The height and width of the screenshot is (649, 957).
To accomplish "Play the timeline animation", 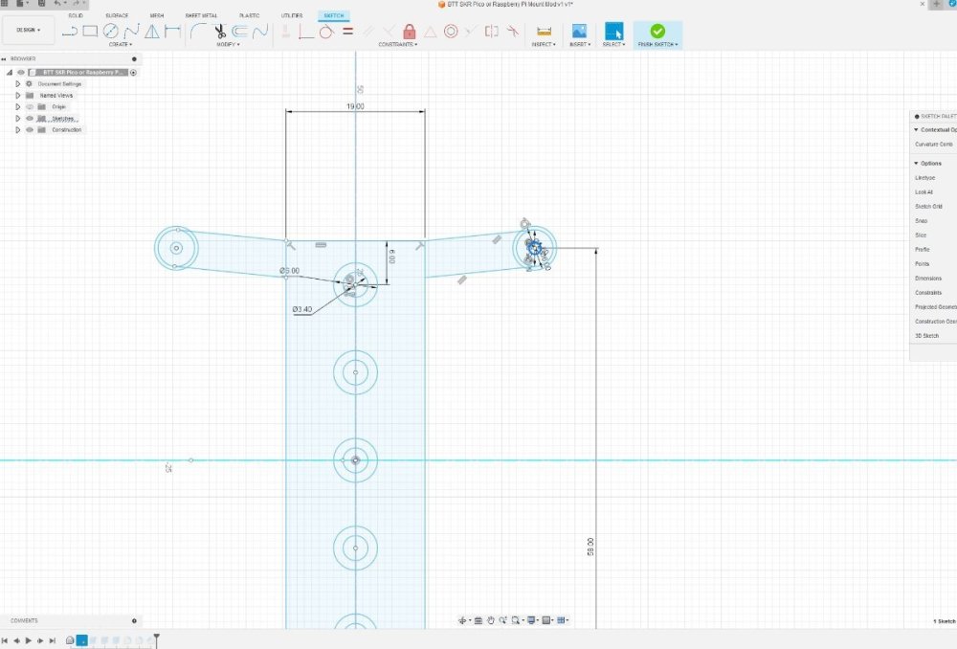I will point(28,640).
